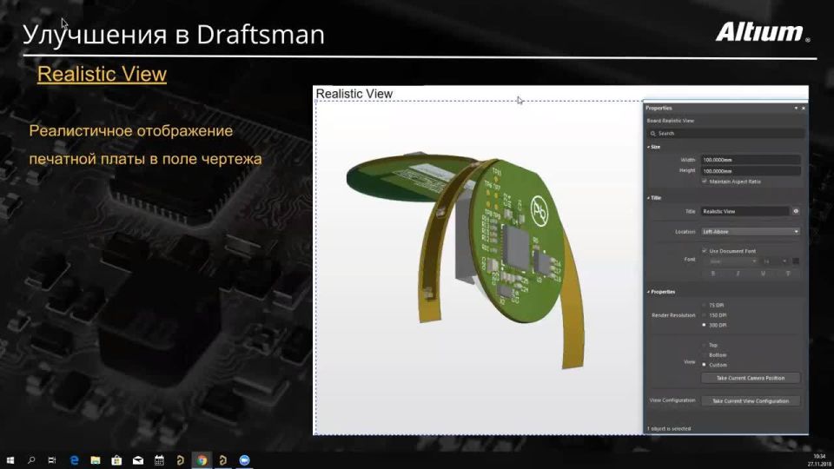Click Take Current View Configuration button
Screen dimensions: 834x469
pos(751,401)
